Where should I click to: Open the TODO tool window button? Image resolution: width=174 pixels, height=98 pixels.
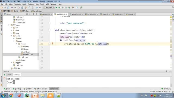click(28, 89)
